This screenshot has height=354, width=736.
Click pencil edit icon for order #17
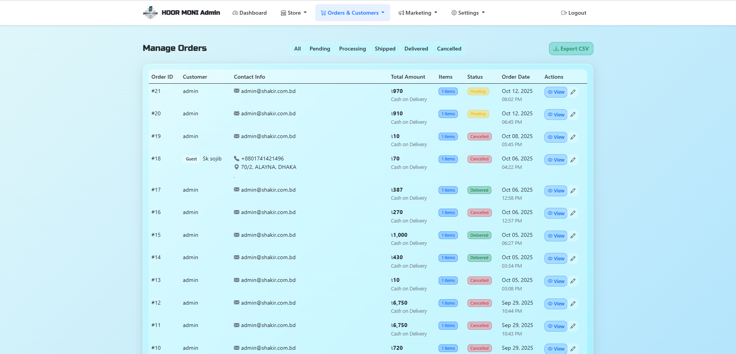(x=573, y=191)
